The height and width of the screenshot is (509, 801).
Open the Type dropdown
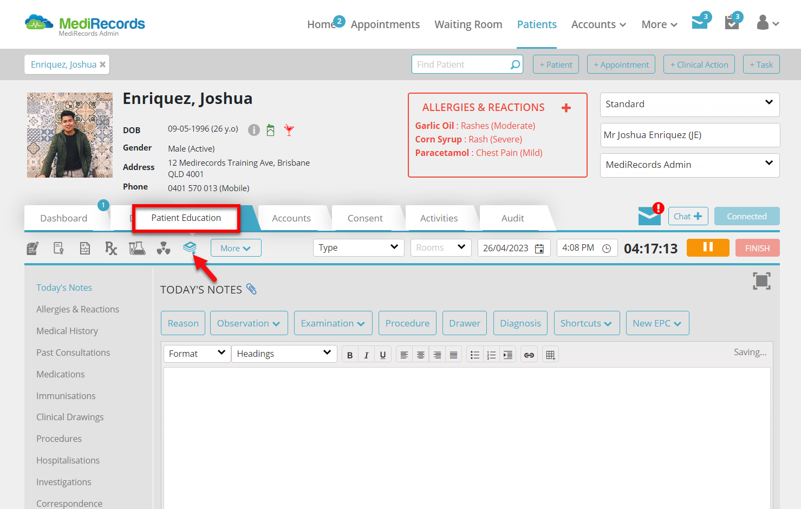point(359,247)
